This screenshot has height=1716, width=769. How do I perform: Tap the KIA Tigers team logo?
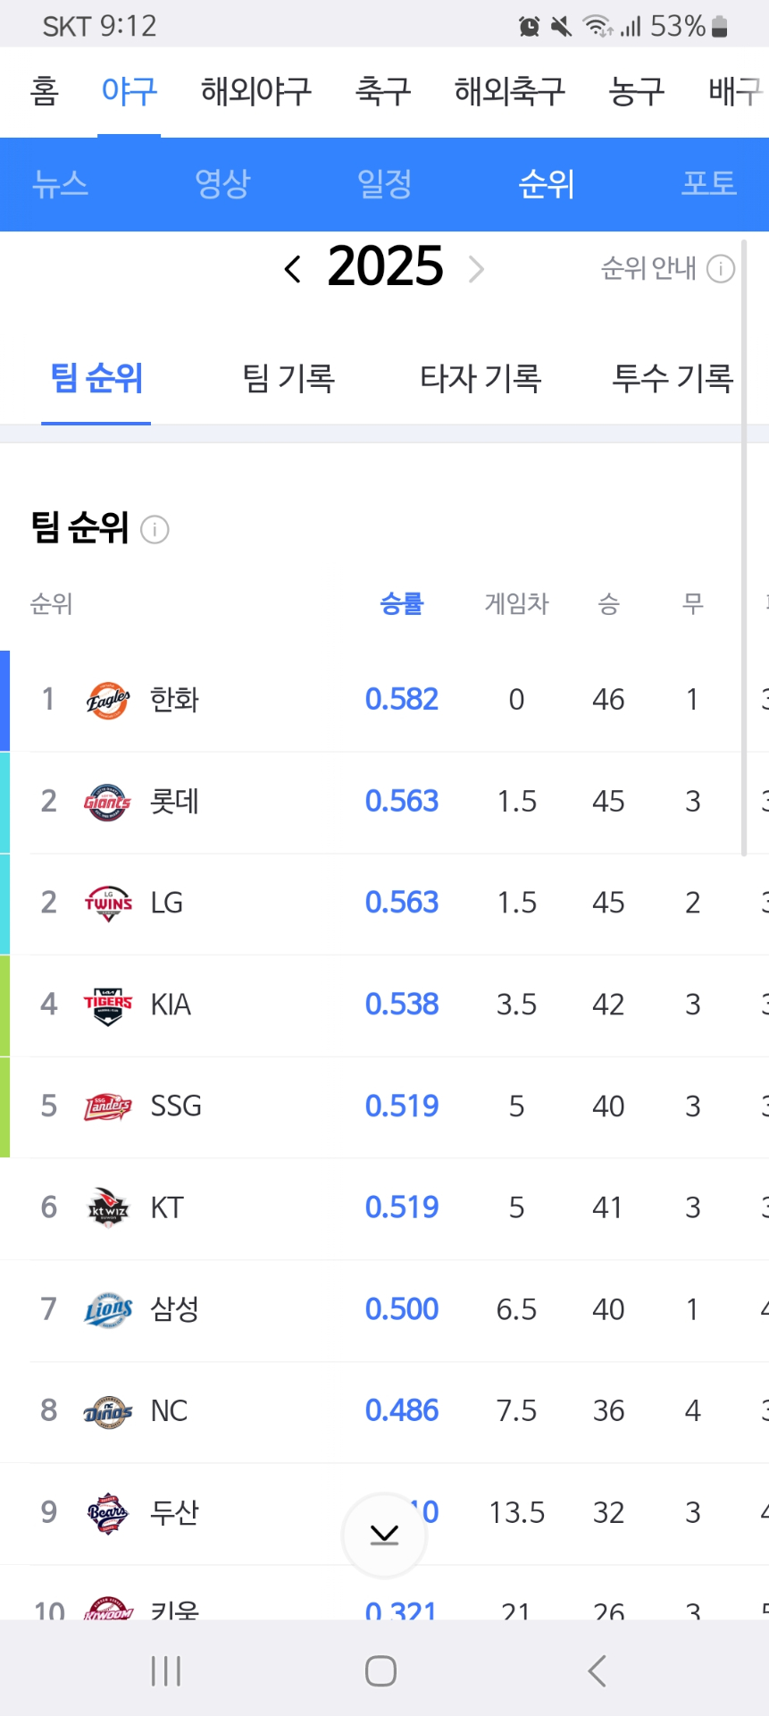click(x=108, y=1005)
